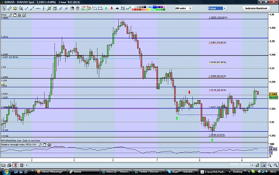
Task: Click the Internet Explorer quick launch icon
Action: (26, 172)
